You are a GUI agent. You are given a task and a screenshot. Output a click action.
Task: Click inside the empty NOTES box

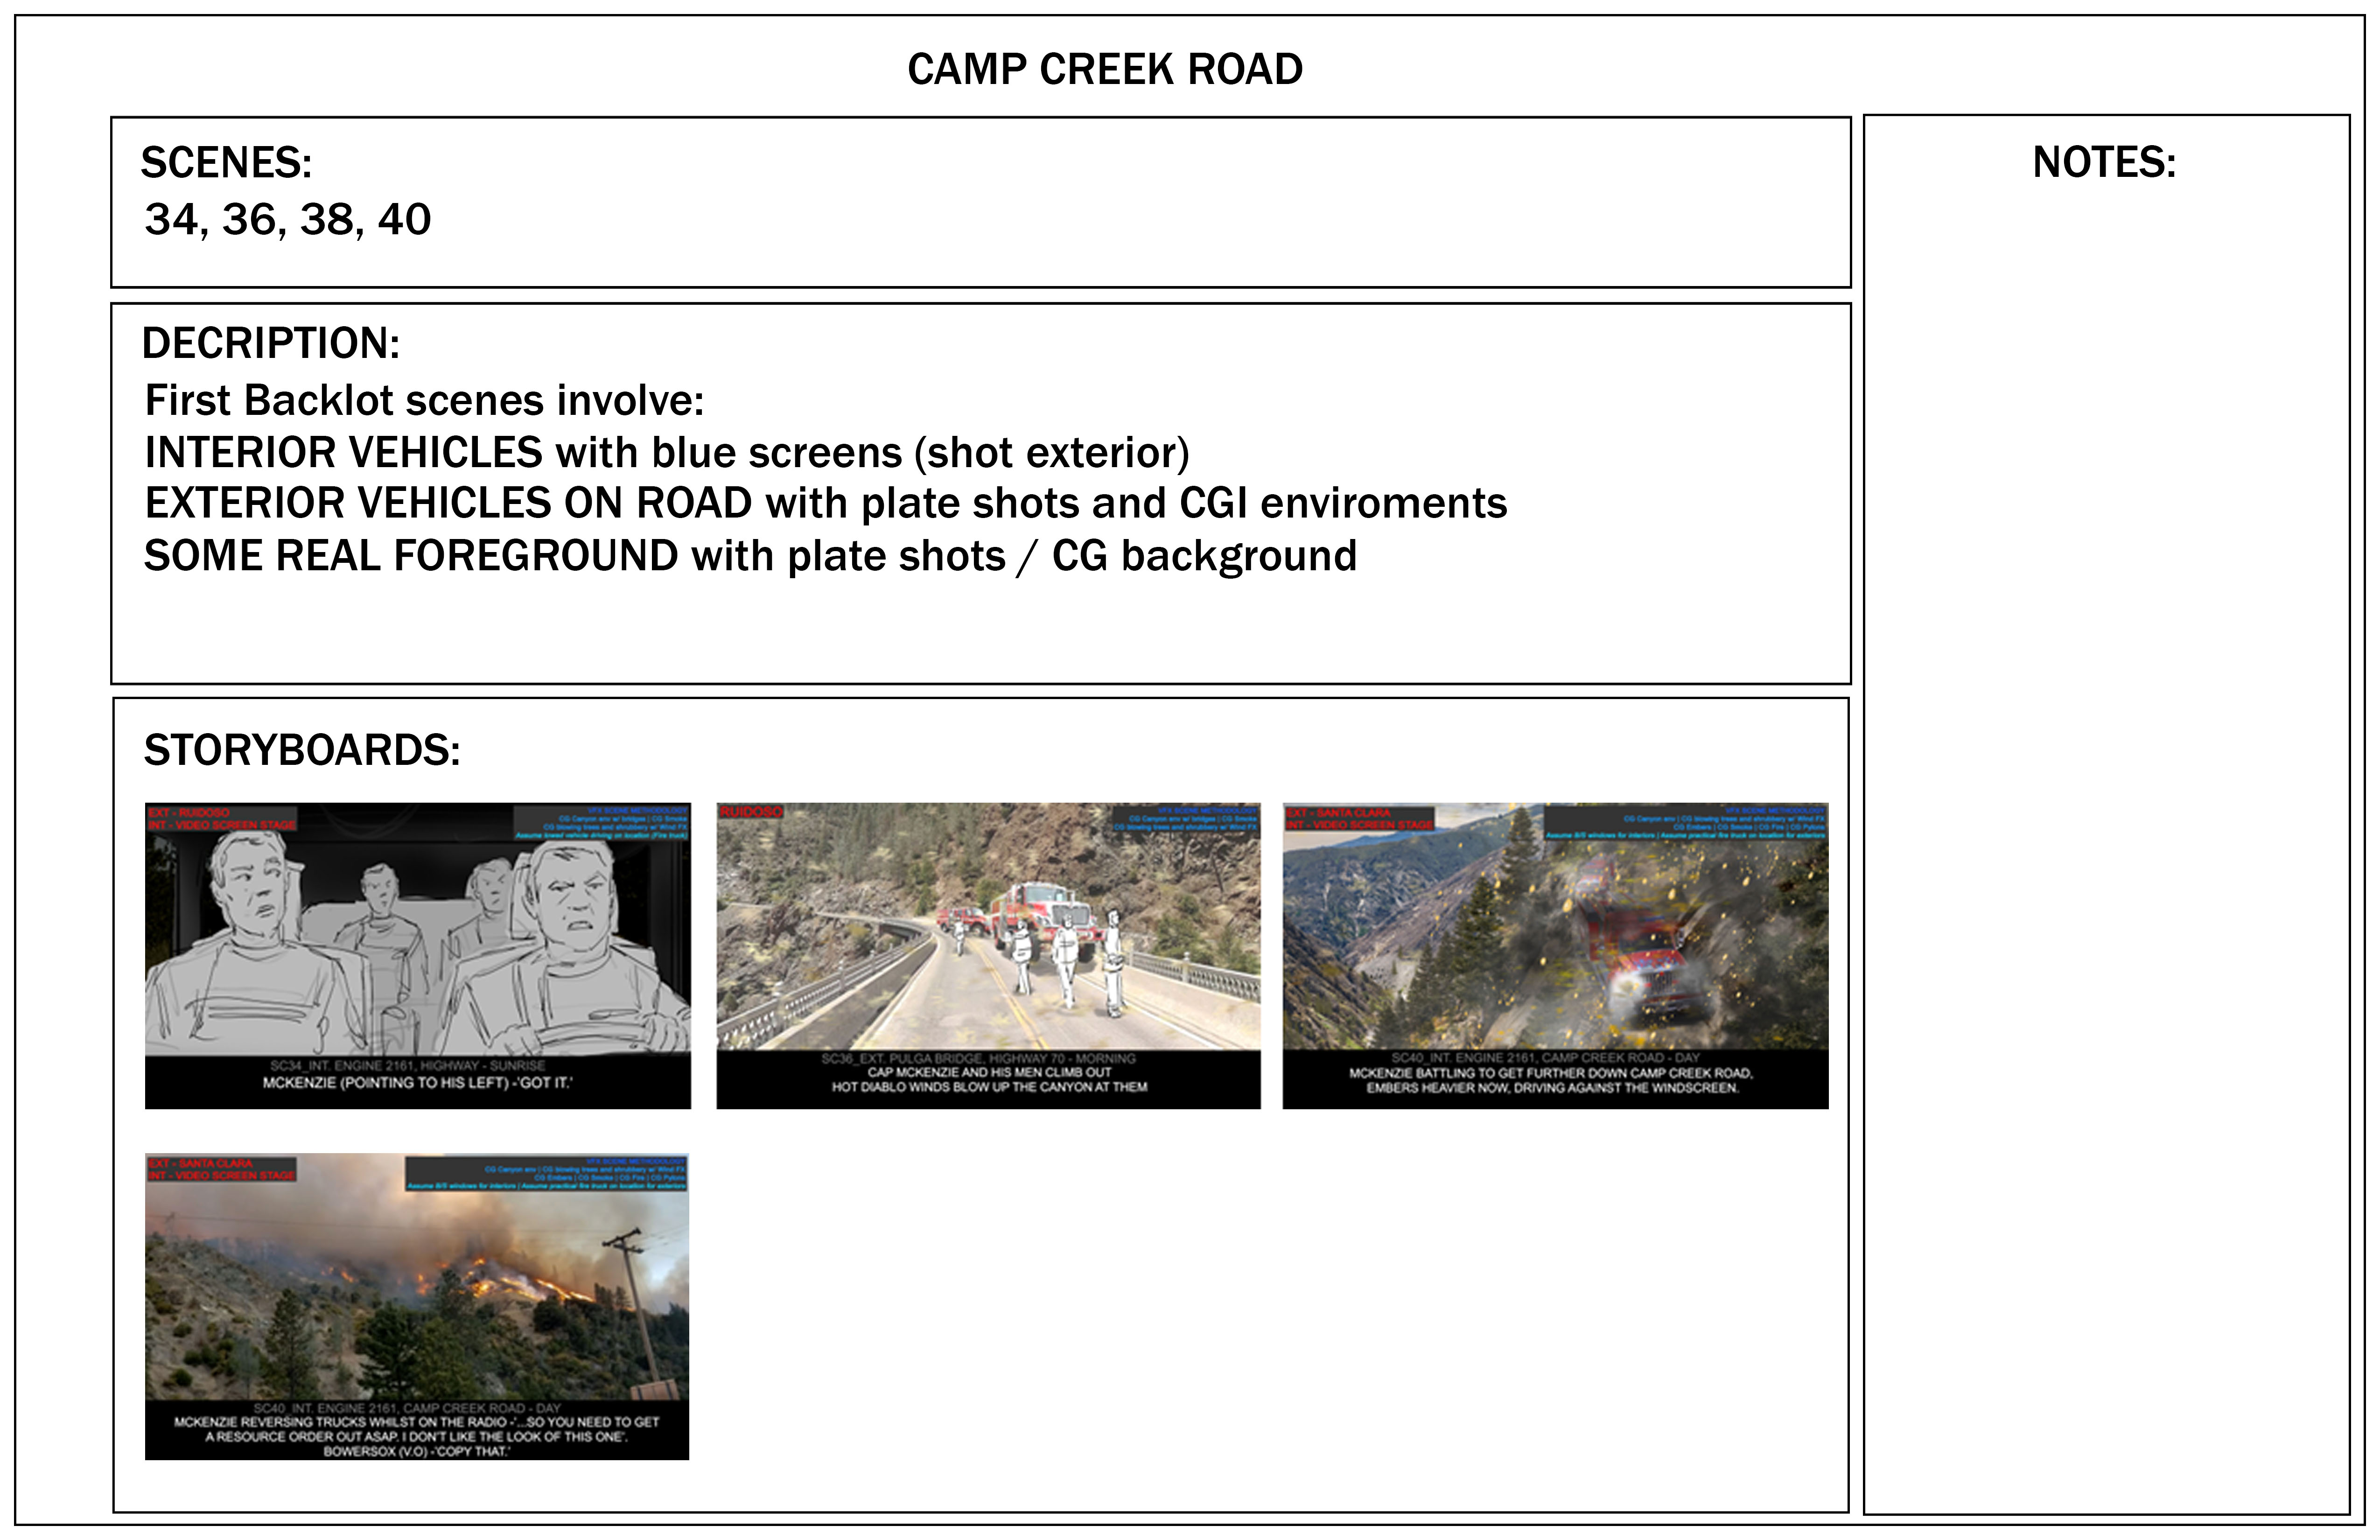(x=2105, y=800)
